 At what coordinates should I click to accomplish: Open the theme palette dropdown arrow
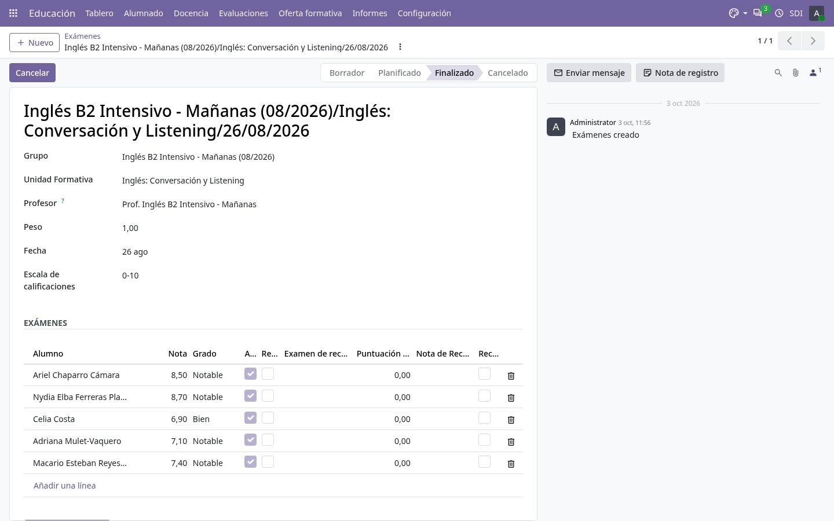(x=745, y=13)
